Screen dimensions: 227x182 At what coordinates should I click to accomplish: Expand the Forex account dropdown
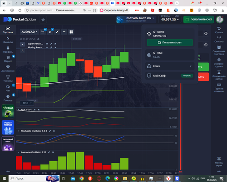click(x=170, y=66)
